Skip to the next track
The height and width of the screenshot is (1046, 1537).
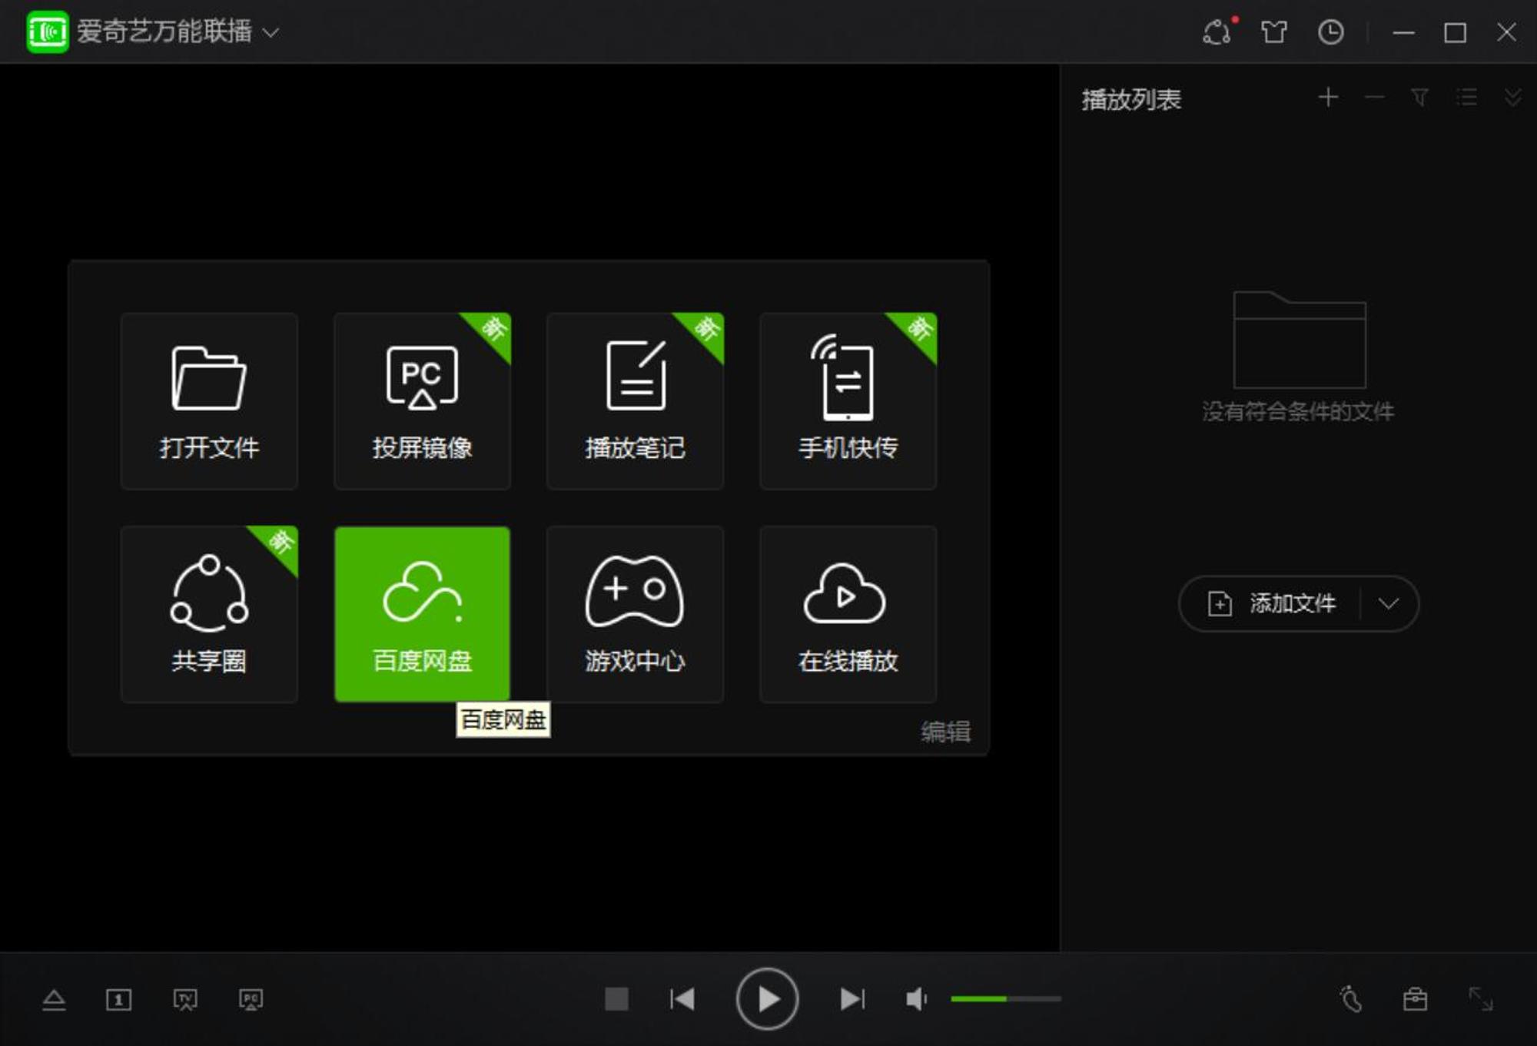click(x=852, y=999)
